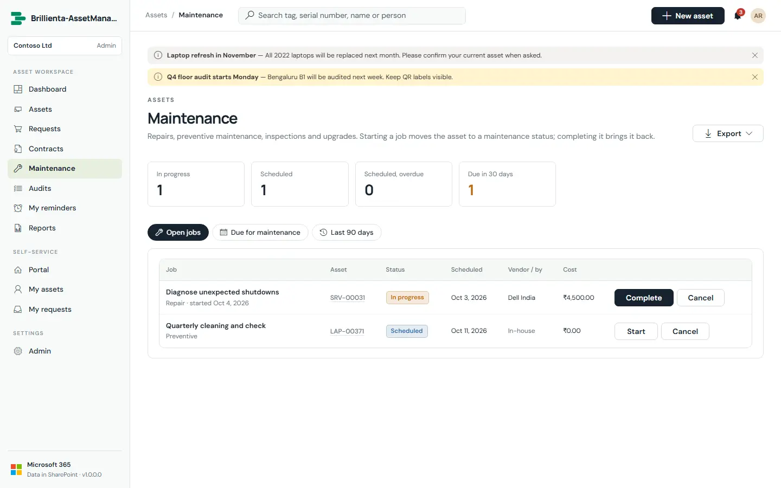The width and height of the screenshot is (781, 488).
Task: Click the Admin gear icon
Action: [x=18, y=351]
